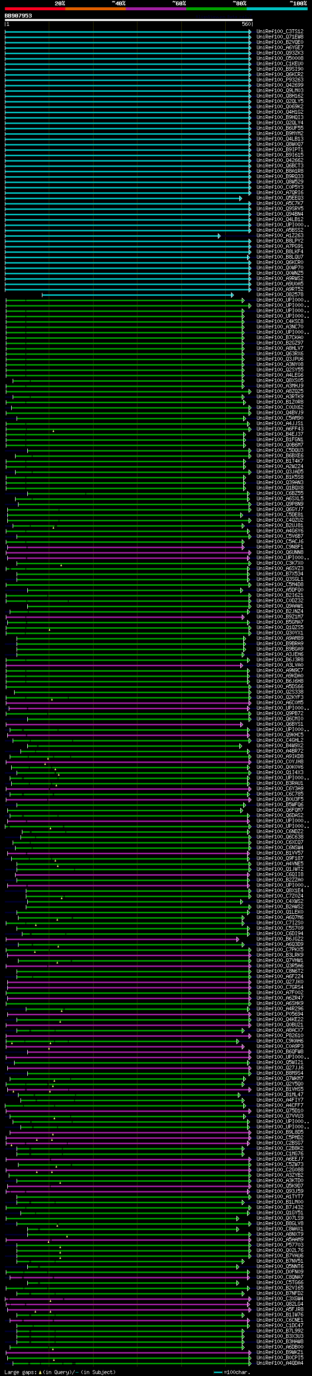Click the UniRef100_C3TS12 hit label
Screen dimensions: 312x1376
click(x=280, y=32)
